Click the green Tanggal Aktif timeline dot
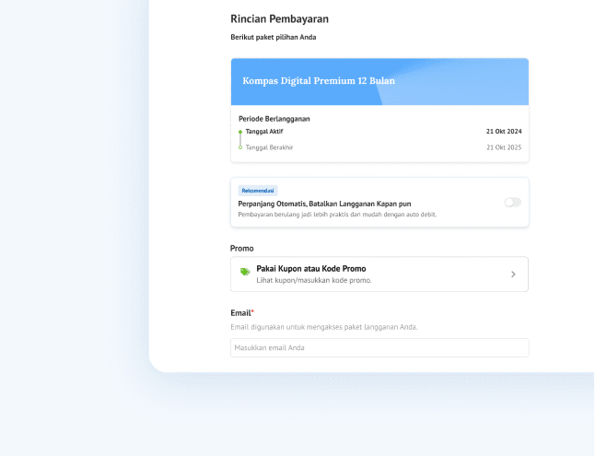The image size is (595, 456). tap(240, 132)
